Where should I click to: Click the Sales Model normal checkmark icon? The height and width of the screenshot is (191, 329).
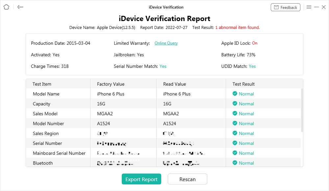235,114
